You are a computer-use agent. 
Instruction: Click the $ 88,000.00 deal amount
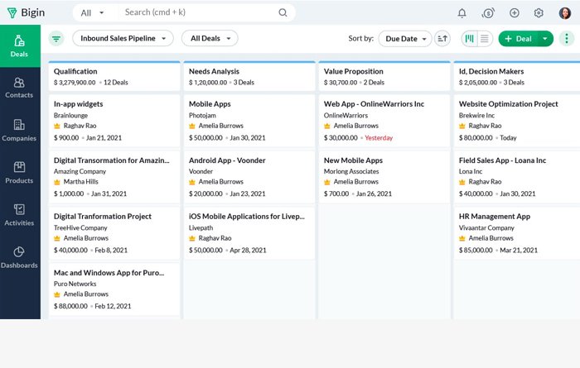(70, 306)
